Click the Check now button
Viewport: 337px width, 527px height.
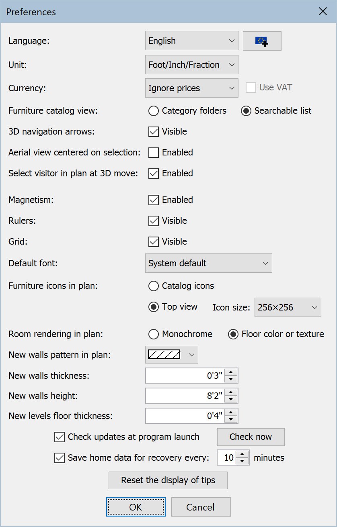[251, 437]
